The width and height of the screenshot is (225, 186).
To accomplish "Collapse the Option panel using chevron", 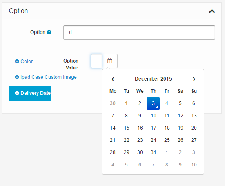I will tap(212, 11).
